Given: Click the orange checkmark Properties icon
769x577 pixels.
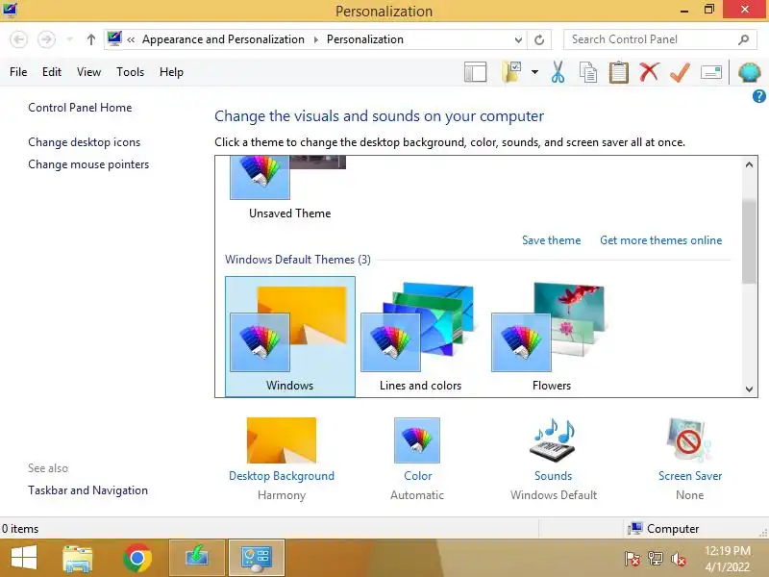Looking at the screenshot, I should pyautogui.click(x=680, y=72).
